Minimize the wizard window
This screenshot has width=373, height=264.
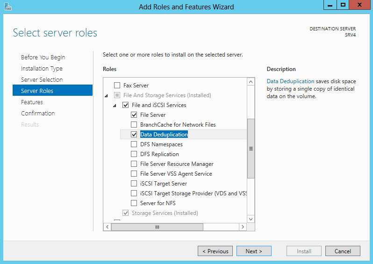[x=330, y=5]
